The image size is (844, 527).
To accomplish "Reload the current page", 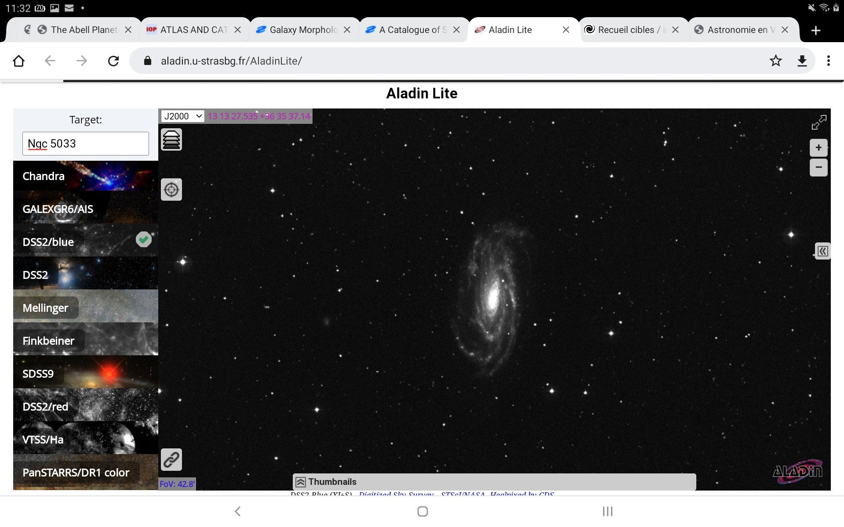I will coord(113,61).
